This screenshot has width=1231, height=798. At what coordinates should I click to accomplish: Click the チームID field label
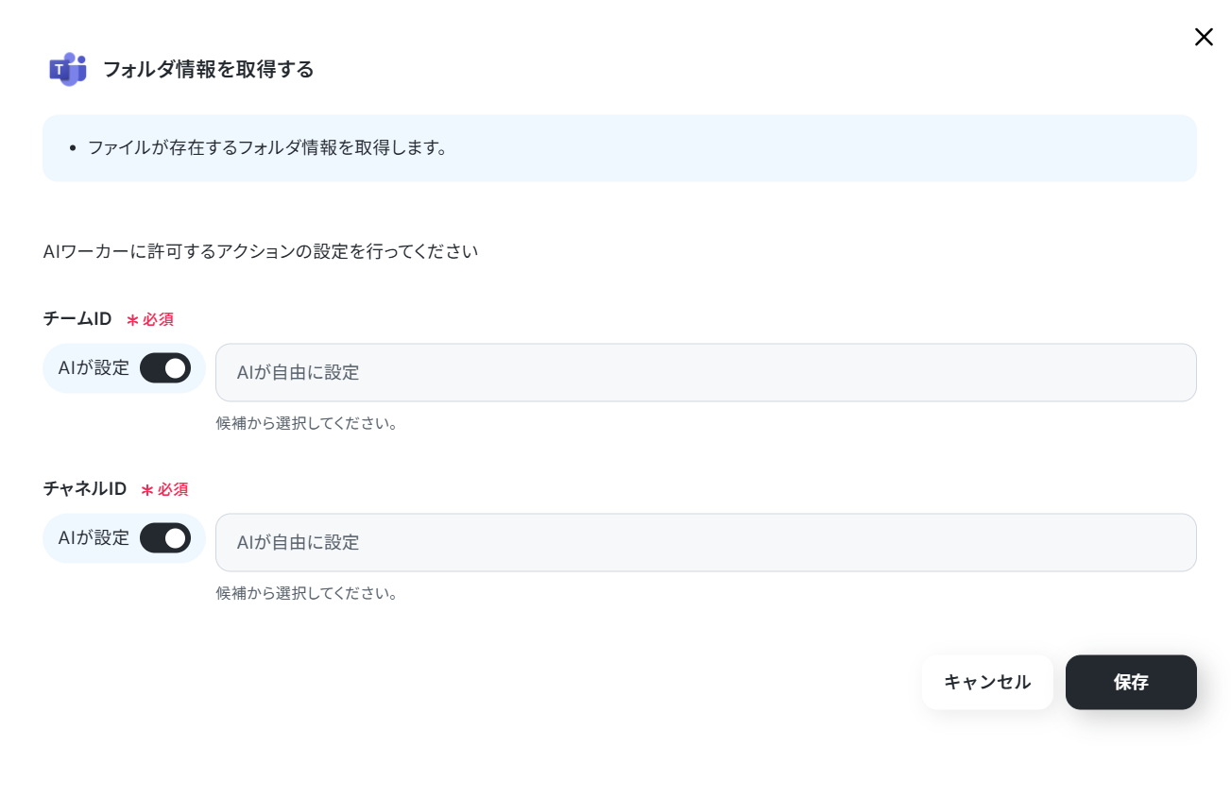tap(77, 319)
